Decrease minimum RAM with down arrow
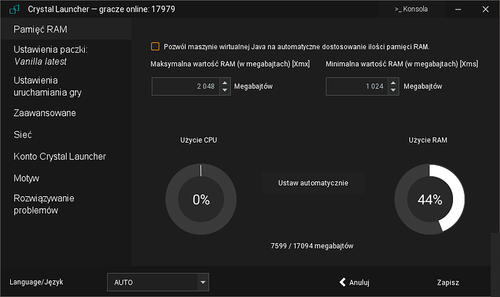This screenshot has width=500, height=297. [393, 91]
